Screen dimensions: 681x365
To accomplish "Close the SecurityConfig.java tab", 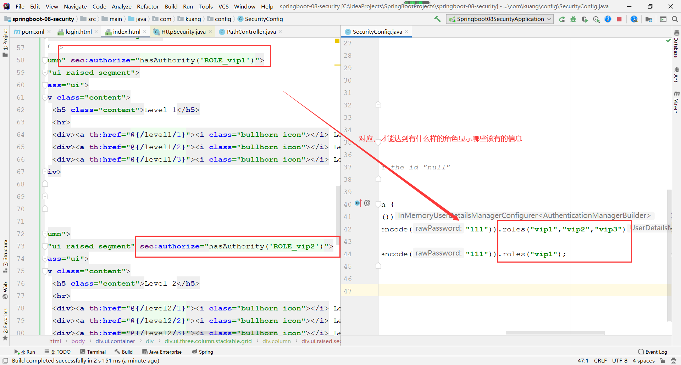I will [x=406, y=32].
